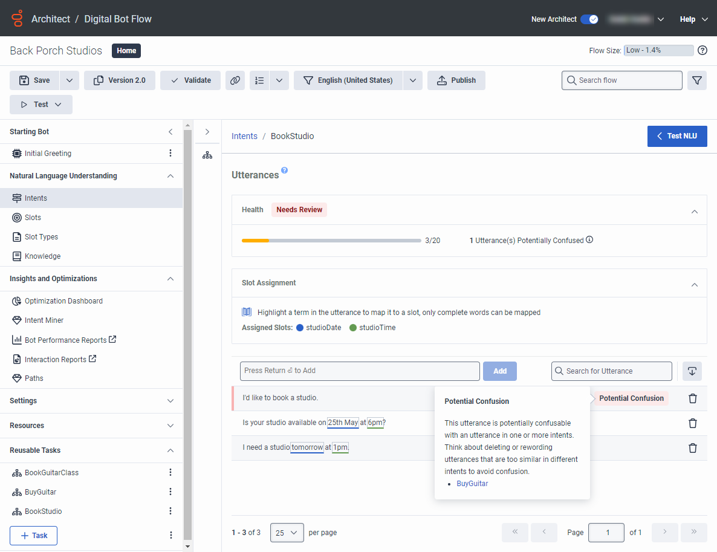Click info icon next to Potentially Confused
The image size is (717, 552).
pos(589,239)
